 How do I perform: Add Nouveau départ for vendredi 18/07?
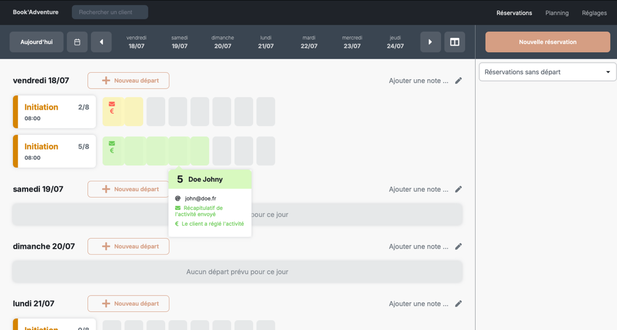pos(128,81)
